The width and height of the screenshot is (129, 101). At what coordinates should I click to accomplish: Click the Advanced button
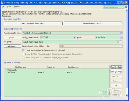coord(12,46)
